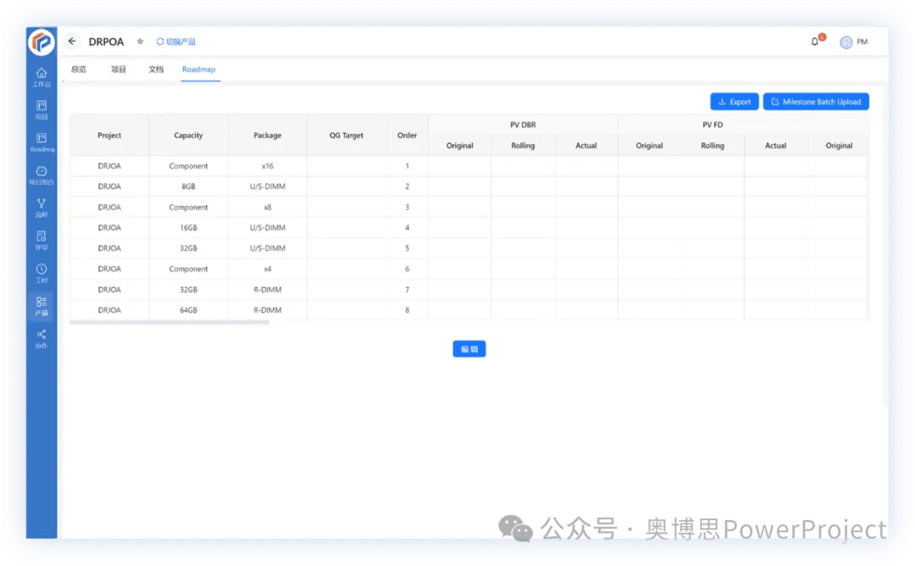
Task: Click Actual header under PV FD
Action: [775, 146]
